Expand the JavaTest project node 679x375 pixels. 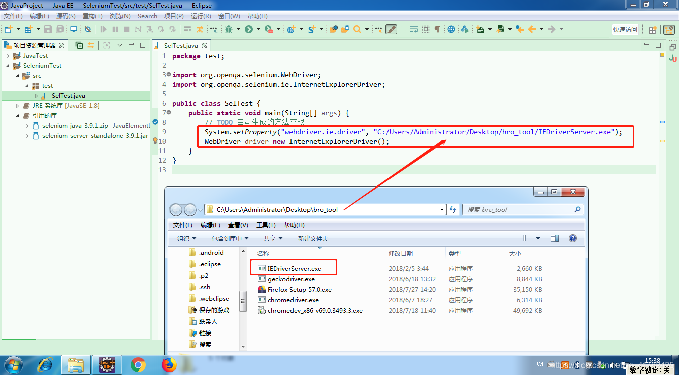[8, 56]
